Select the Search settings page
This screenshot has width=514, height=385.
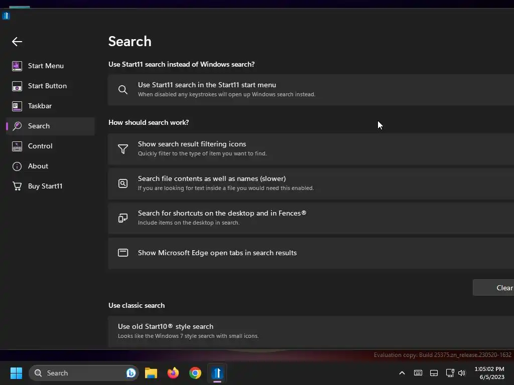51,126
